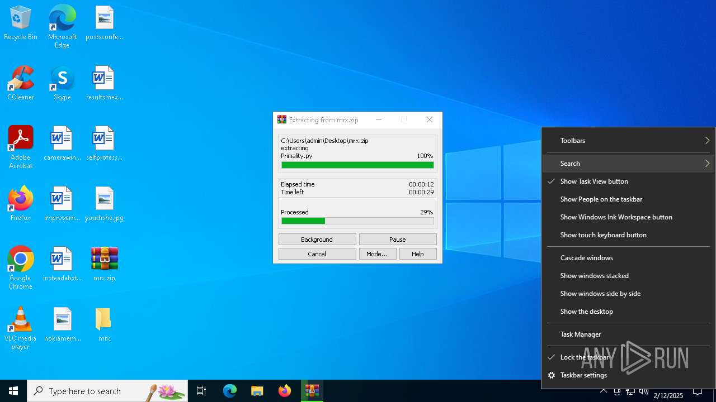Open the VLC media player shortcut

21,328
